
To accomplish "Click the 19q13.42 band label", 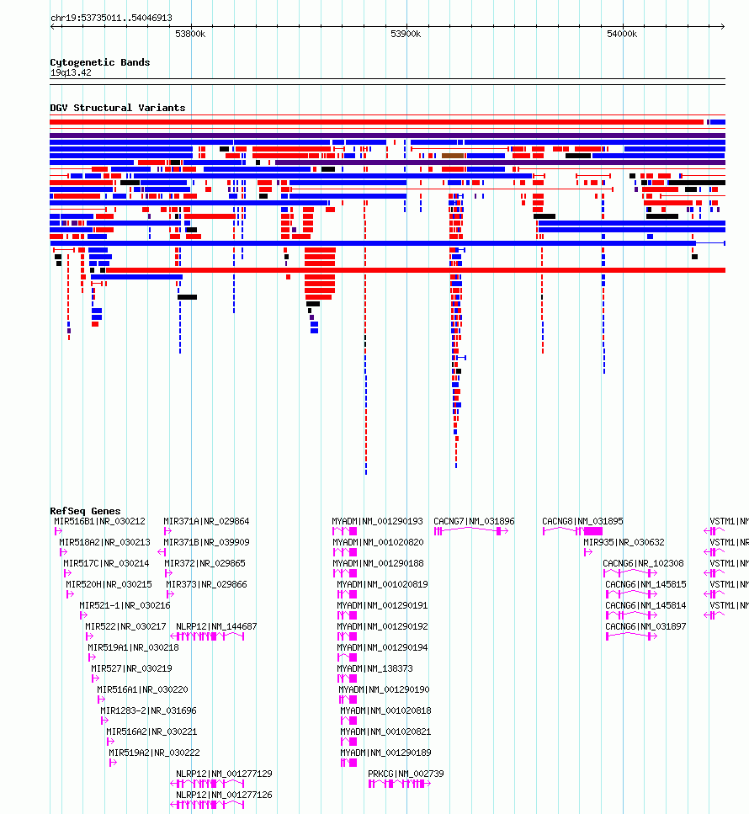I will tap(71, 72).
